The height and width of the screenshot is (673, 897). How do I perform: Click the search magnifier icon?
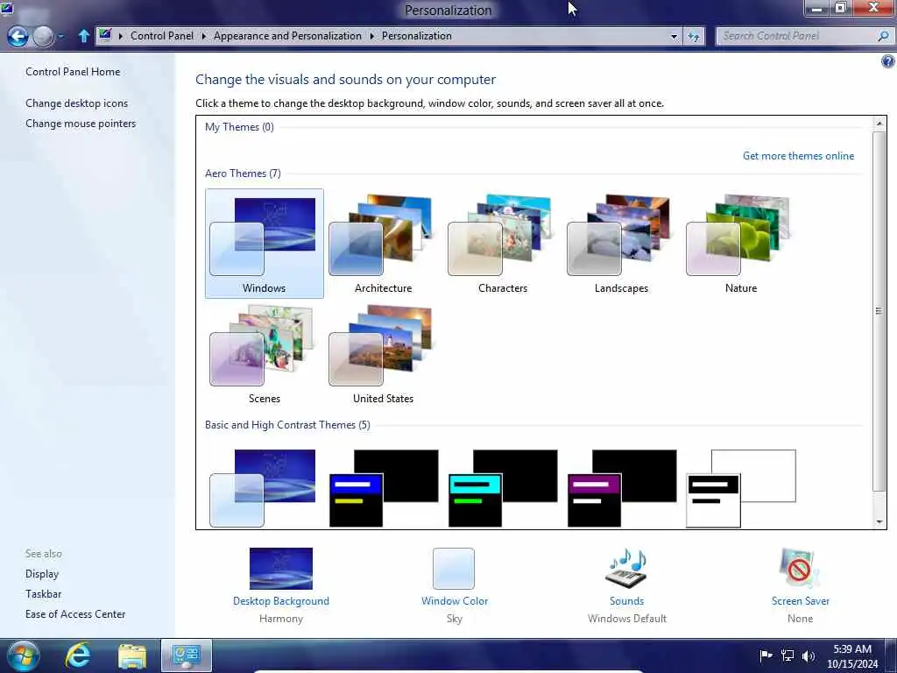[x=883, y=36]
